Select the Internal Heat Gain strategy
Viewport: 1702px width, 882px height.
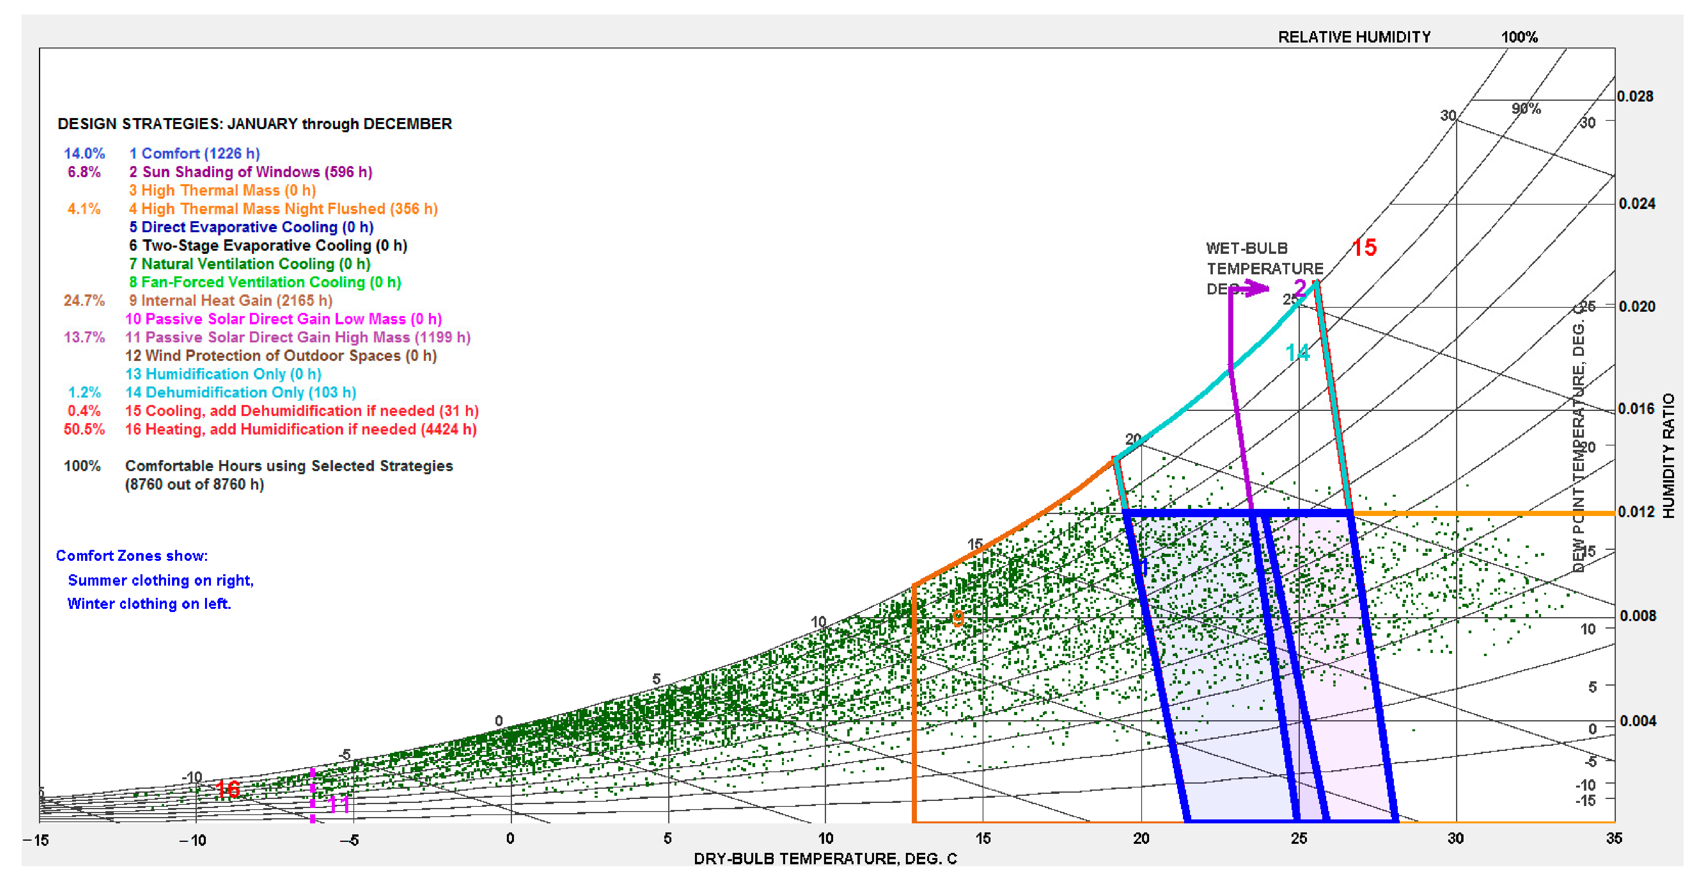coord(231,301)
